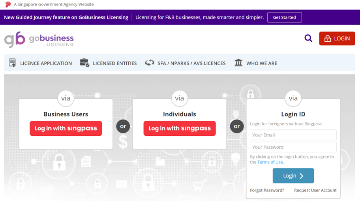Click the Who We Are building icon
The width and height of the screenshot is (360, 201).
[238, 63]
